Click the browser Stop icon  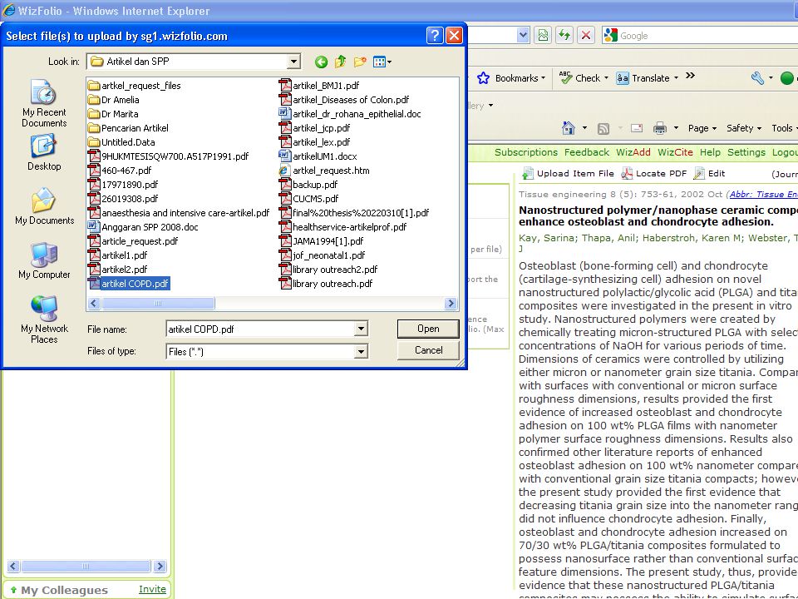pyautogui.click(x=586, y=35)
